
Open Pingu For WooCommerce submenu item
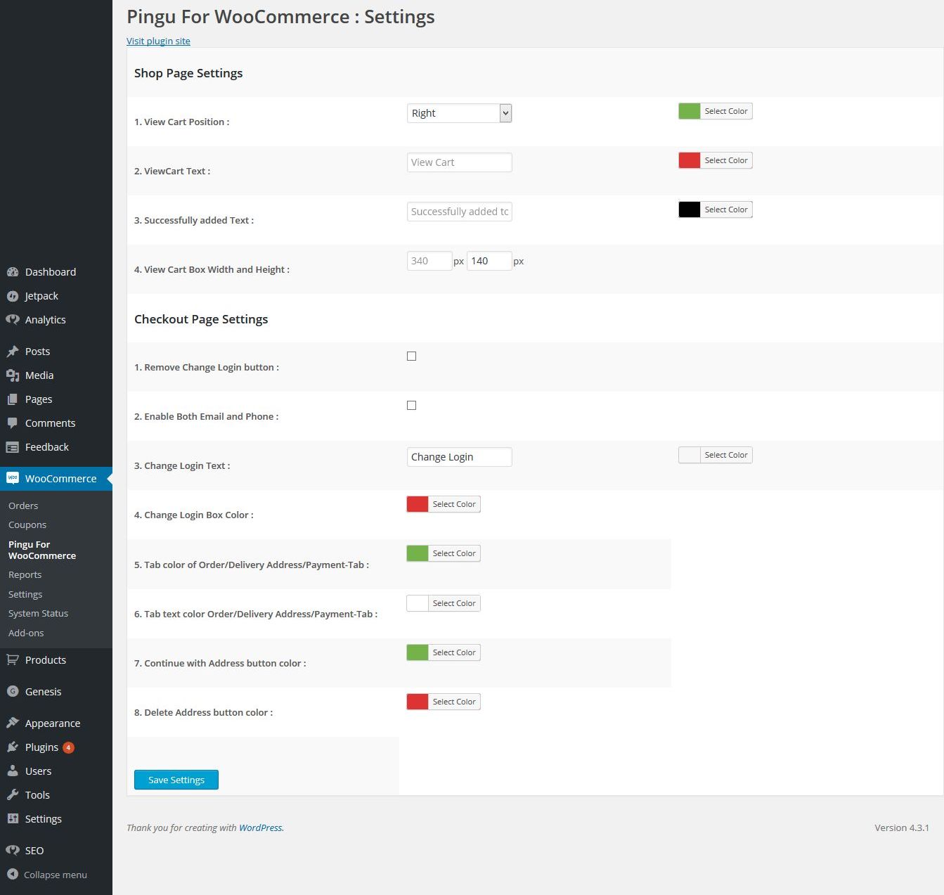tap(42, 550)
